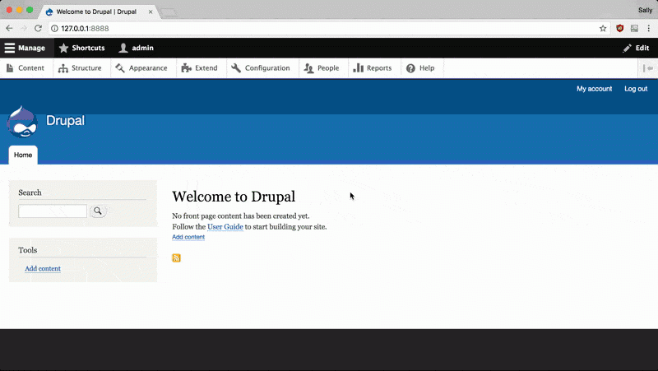Open the Appearance admin menu
Screen dimensions: 658x371
click(141, 68)
